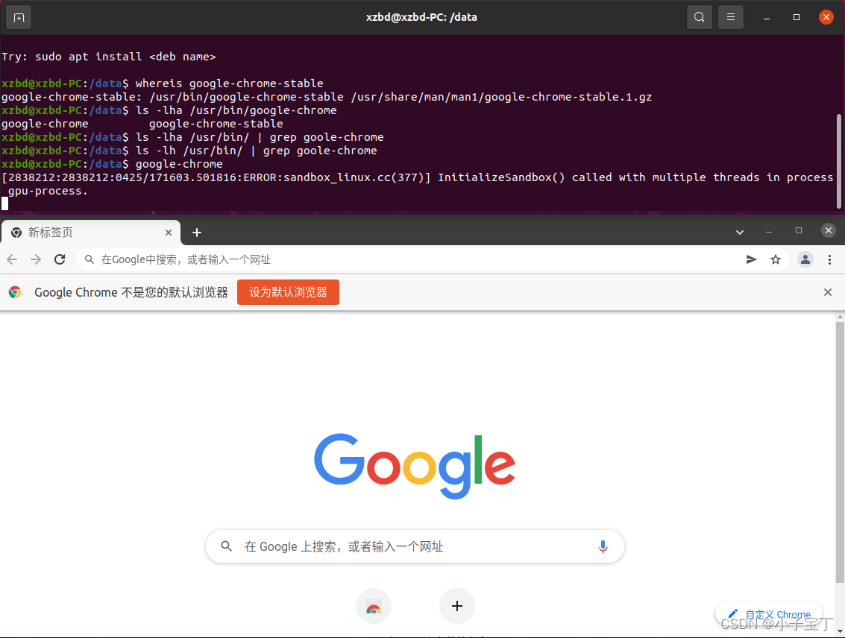
Task: Click the text 'Try: sudo apt install <deb name>'
Action: click(108, 57)
